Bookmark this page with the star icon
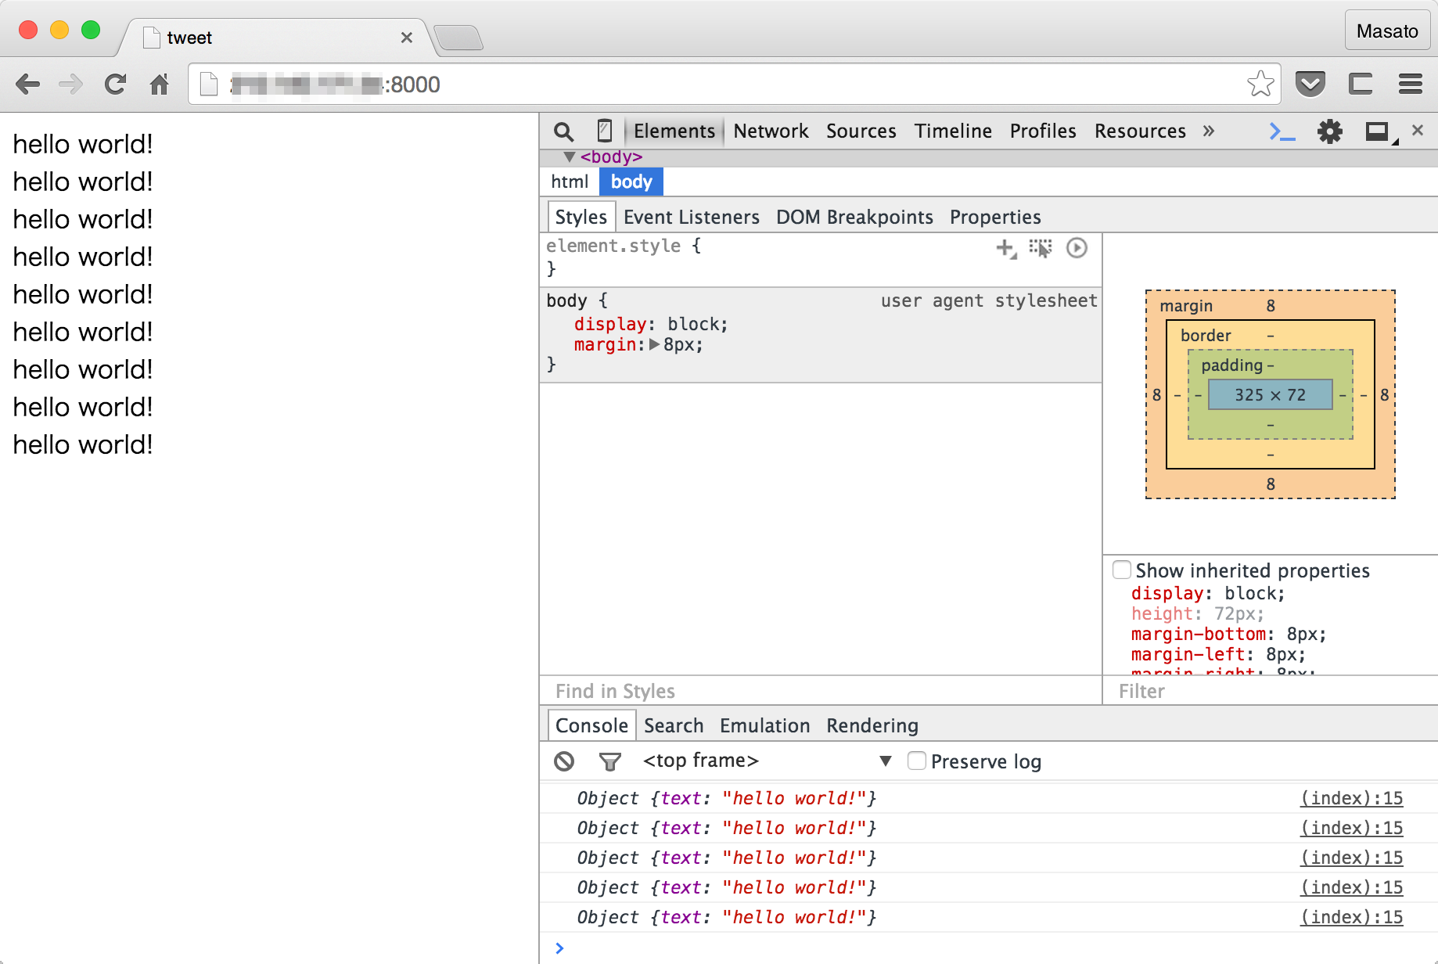This screenshot has width=1438, height=964. coord(1260,84)
